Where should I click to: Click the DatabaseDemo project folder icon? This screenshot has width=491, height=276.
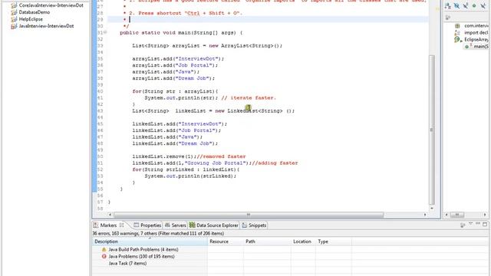pos(14,12)
